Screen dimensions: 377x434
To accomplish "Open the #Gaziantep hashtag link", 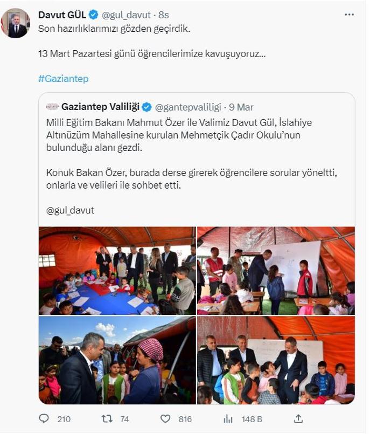I will click(64, 79).
